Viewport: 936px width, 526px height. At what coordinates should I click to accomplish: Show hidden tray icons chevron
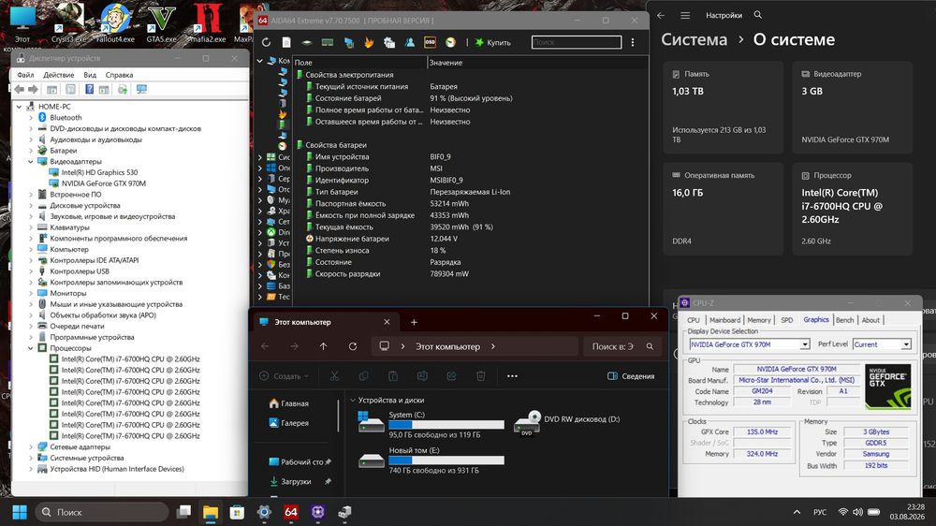tap(797, 512)
